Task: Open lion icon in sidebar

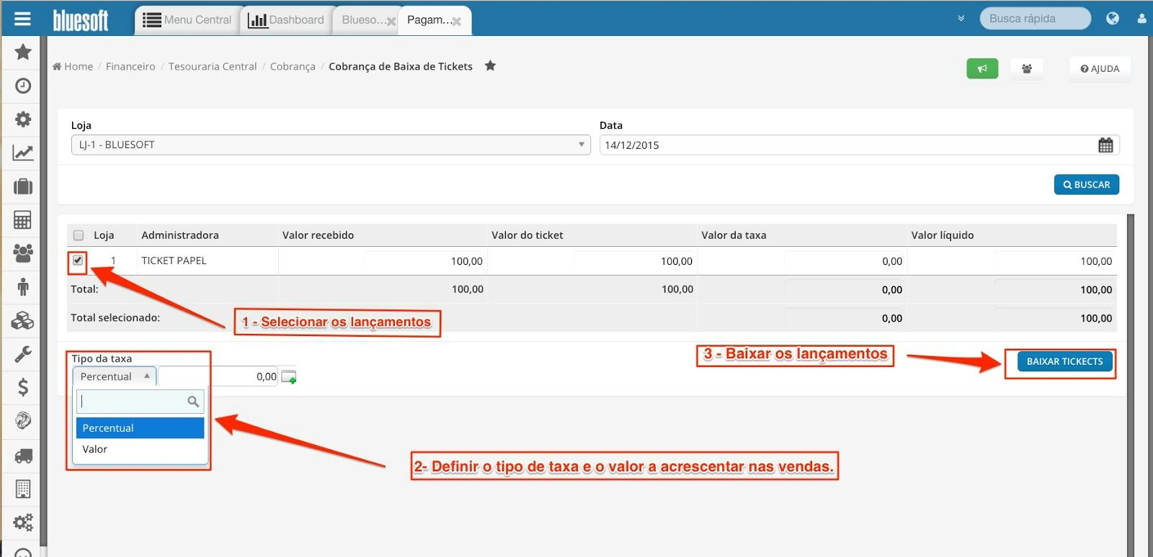Action: coord(23,420)
